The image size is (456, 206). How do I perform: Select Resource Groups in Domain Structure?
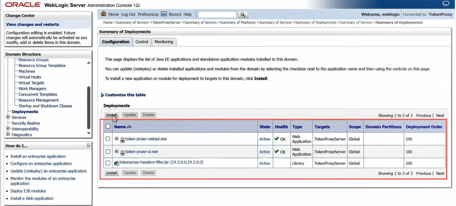pos(33,60)
